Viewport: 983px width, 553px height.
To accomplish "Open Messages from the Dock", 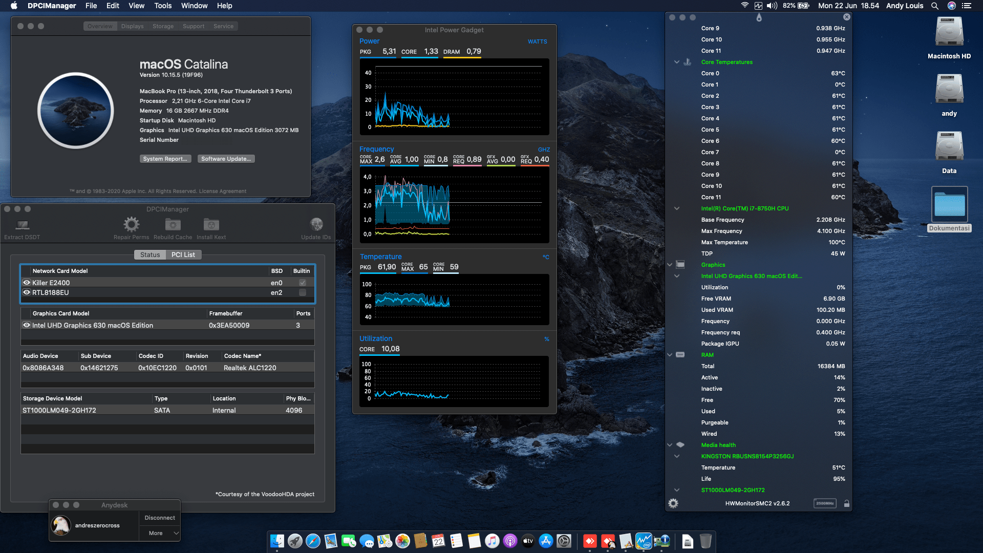I will point(367,541).
